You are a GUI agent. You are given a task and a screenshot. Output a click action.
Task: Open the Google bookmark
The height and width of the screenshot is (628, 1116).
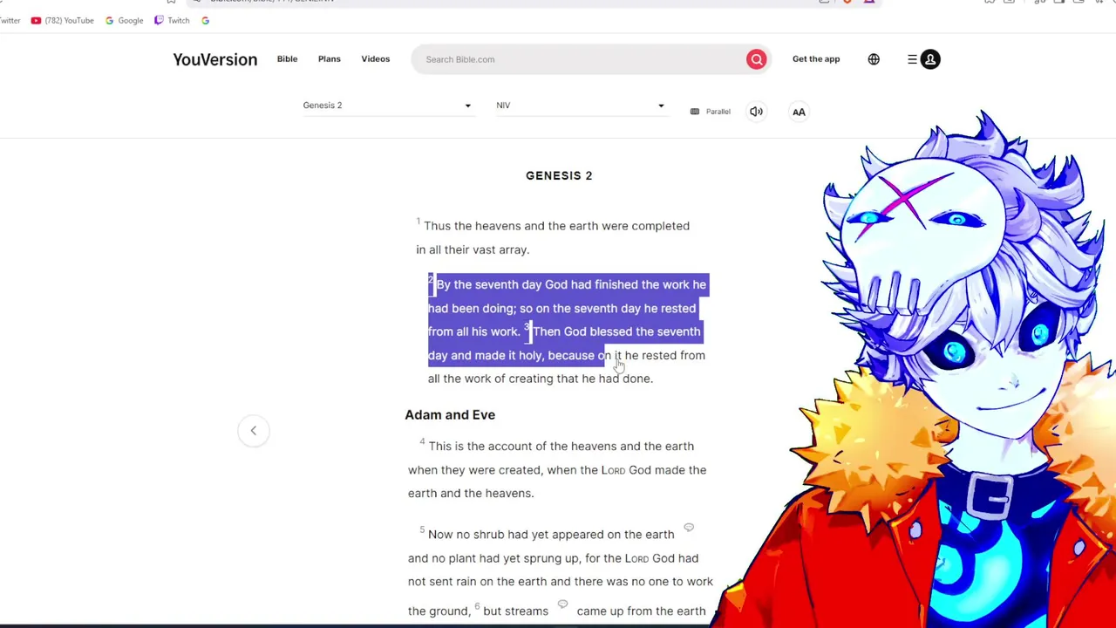124,20
